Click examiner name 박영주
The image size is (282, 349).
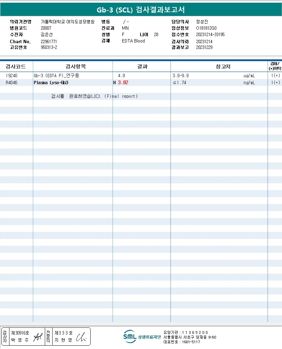(20, 340)
